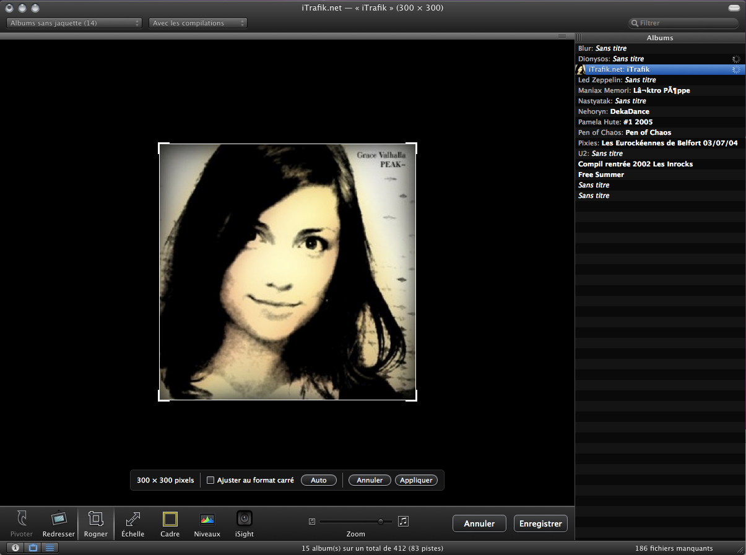This screenshot has width=746, height=555.
Task: Select the Pamela Hute: #1 2005 album
Action: (x=660, y=122)
